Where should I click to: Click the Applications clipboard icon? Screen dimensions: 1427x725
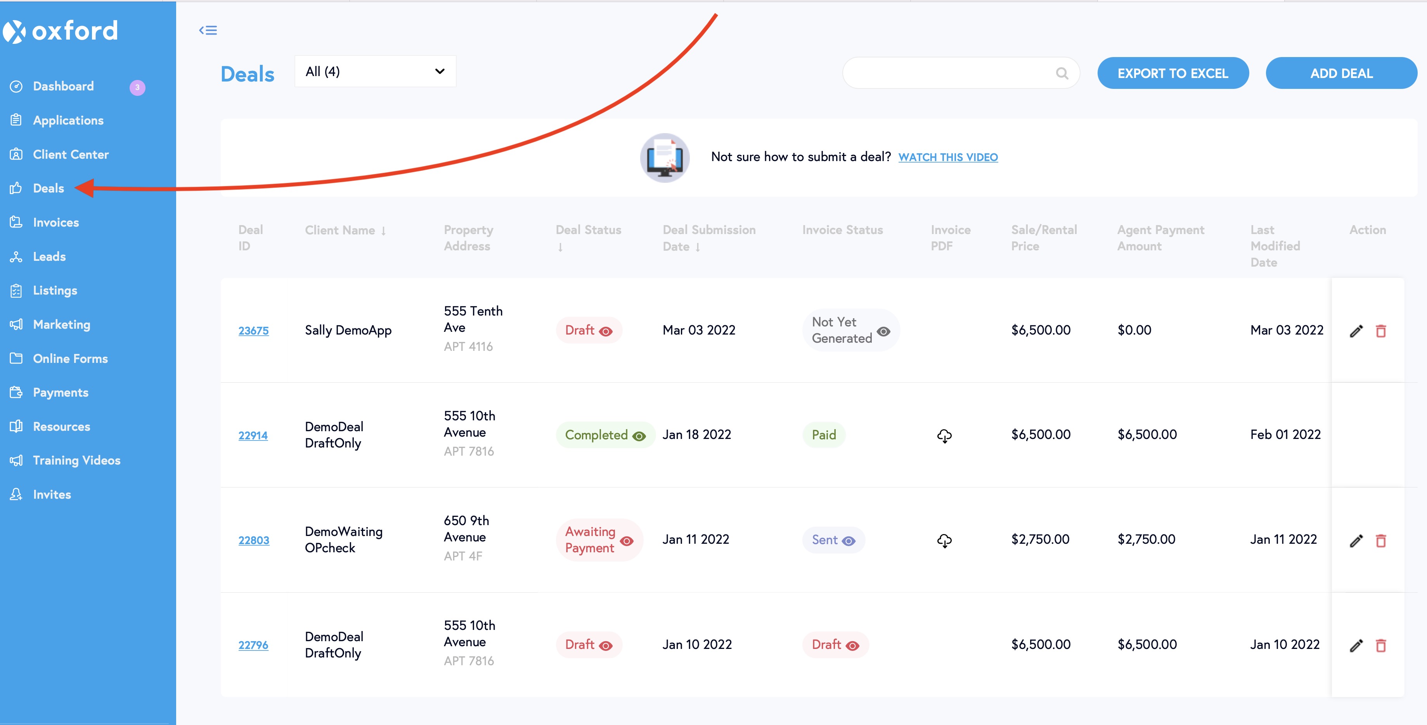pos(16,120)
